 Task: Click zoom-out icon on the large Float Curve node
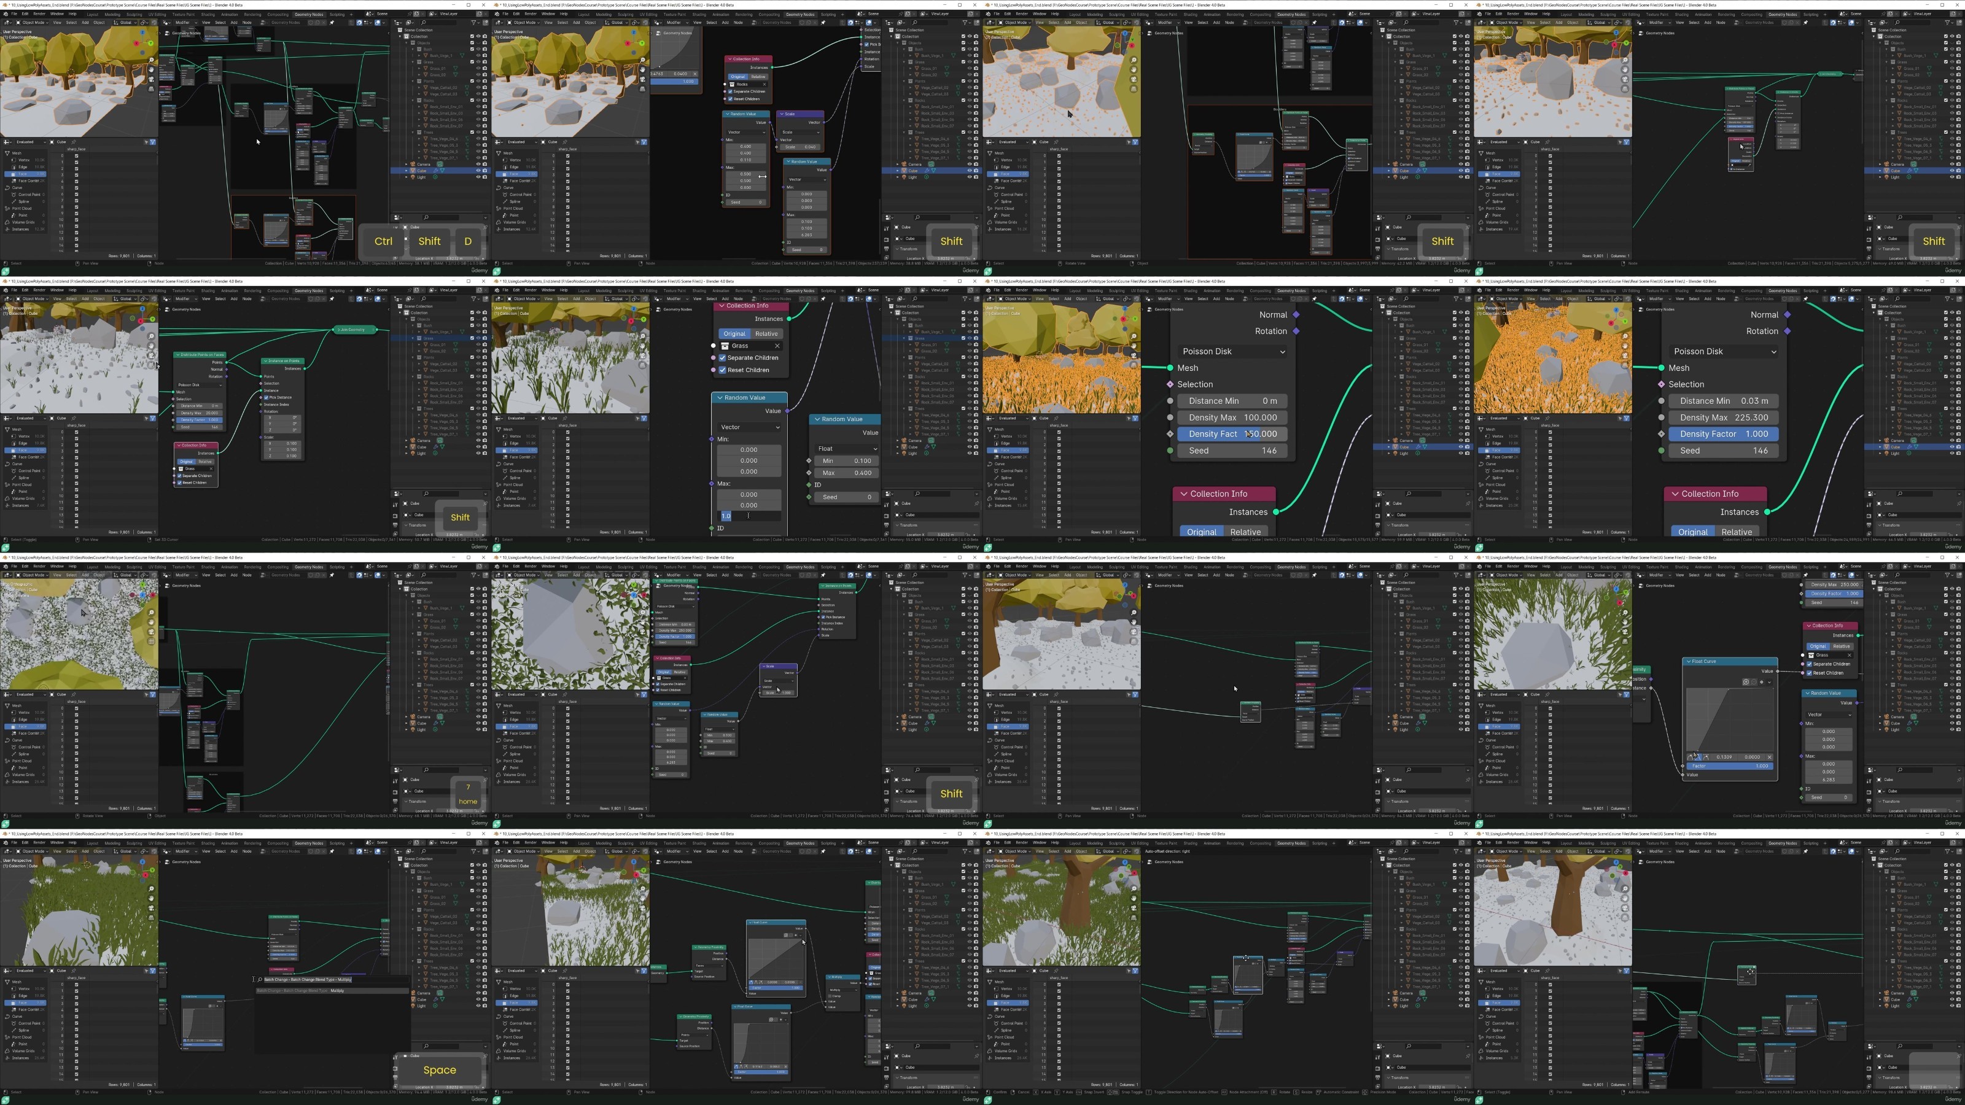tap(1754, 682)
